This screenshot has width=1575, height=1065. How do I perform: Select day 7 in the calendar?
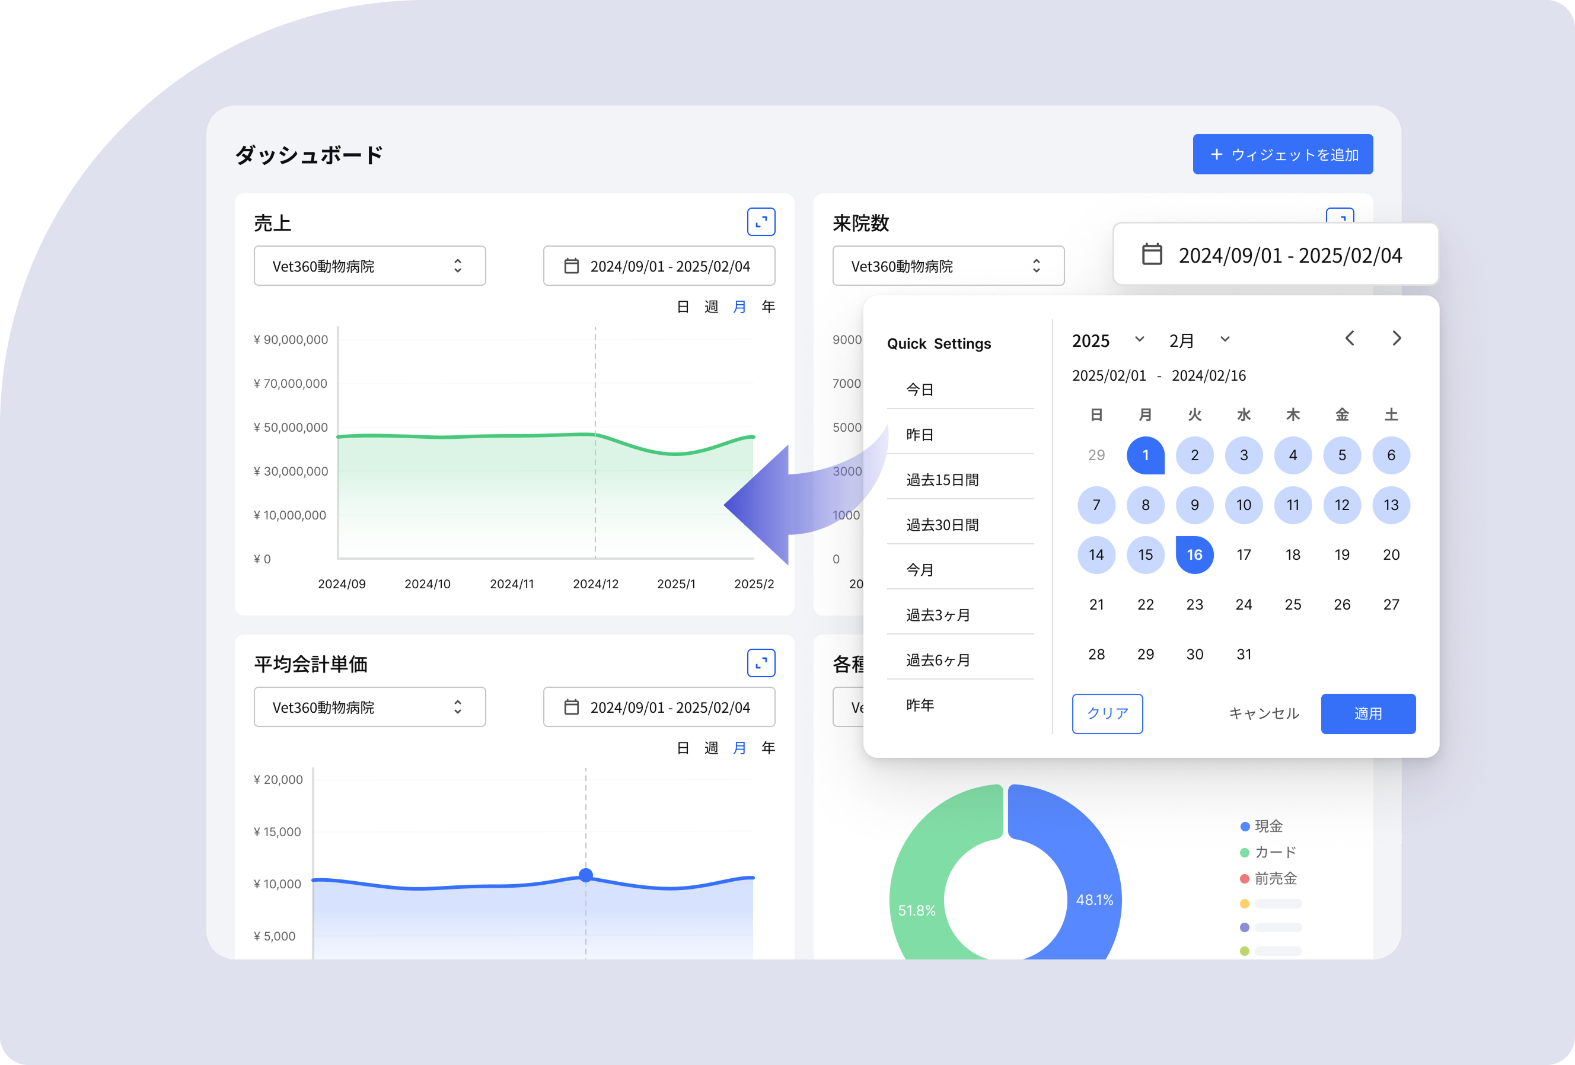[x=1096, y=505]
